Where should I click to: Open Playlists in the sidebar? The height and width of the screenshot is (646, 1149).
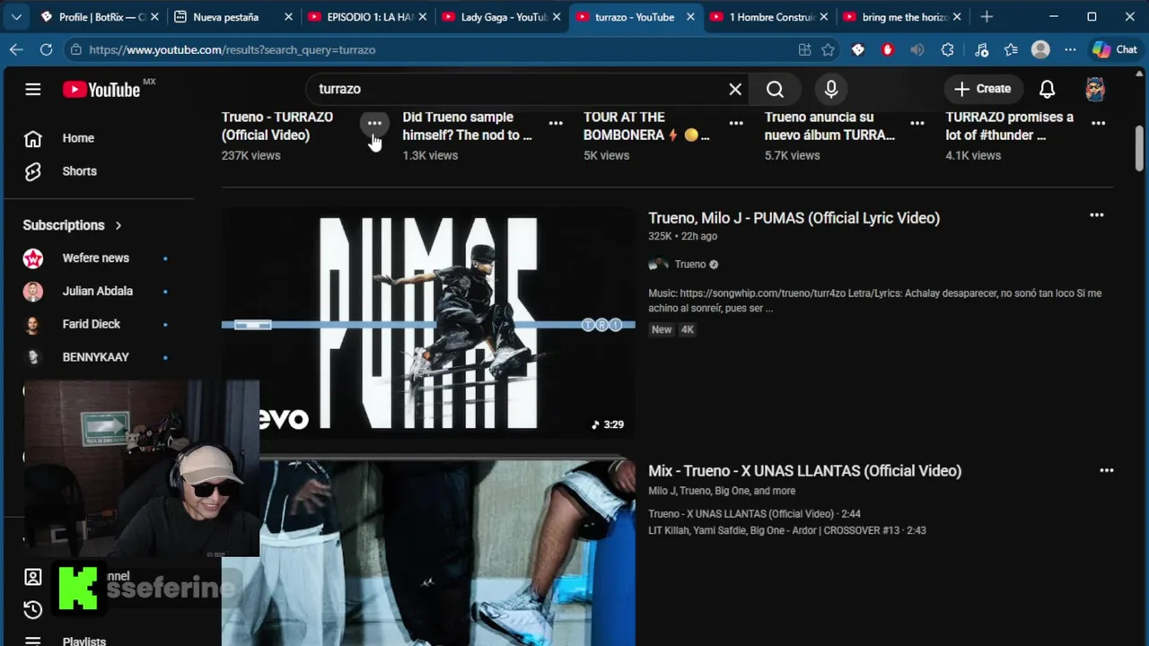(84, 641)
